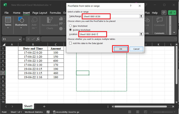Image resolution: width=179 pixels, height=114 pixels.
Task: Click the Help question mark in dialog
Action: pyautogui.click(x=131, y=5)
